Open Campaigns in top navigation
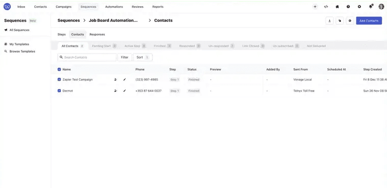The width and height of the screenshot is (387, 188). (x=63, y=7)
